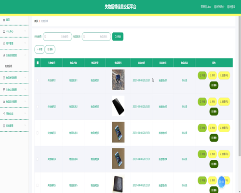The width and height of the screenshot is (241, 193).
Task: Click the green 查询 search button
Action: (118, 37)
